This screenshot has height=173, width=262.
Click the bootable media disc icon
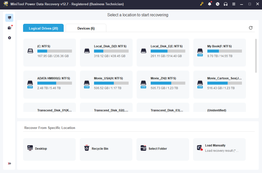pos(218,4)
